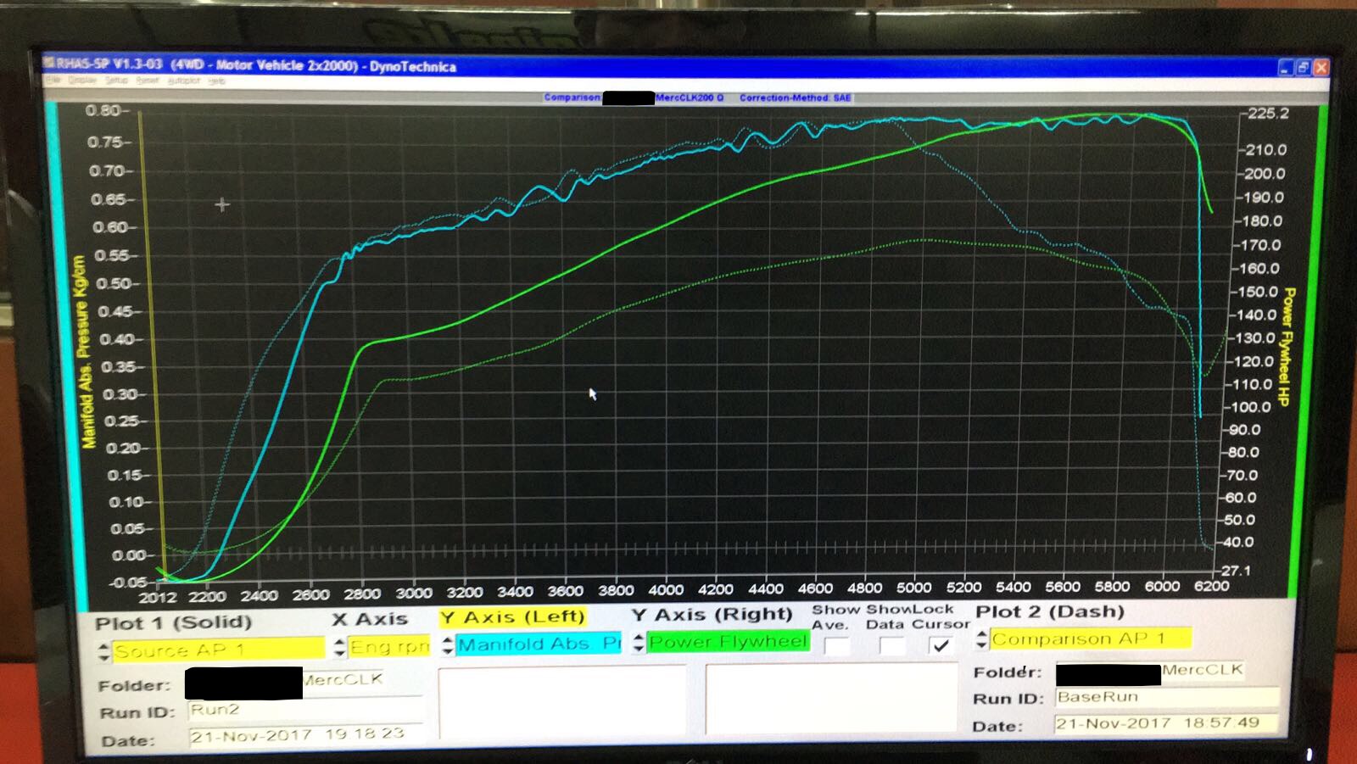Click the Plot 1 Run ID field showing Run2

(305, 710)
